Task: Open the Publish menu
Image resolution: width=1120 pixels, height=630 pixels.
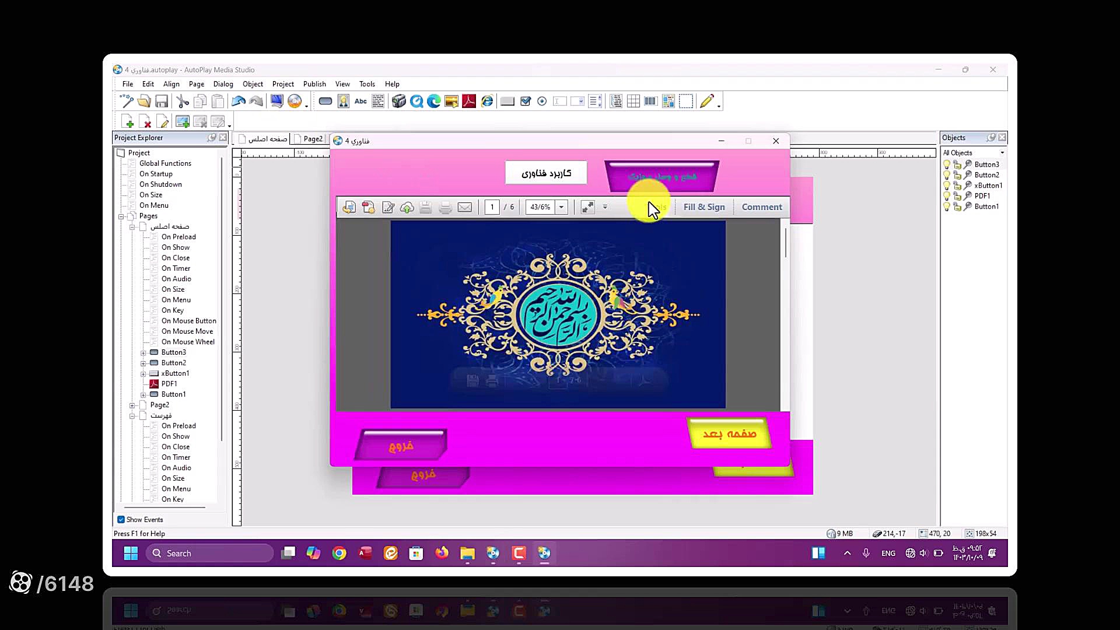Action: click(314, 84)
